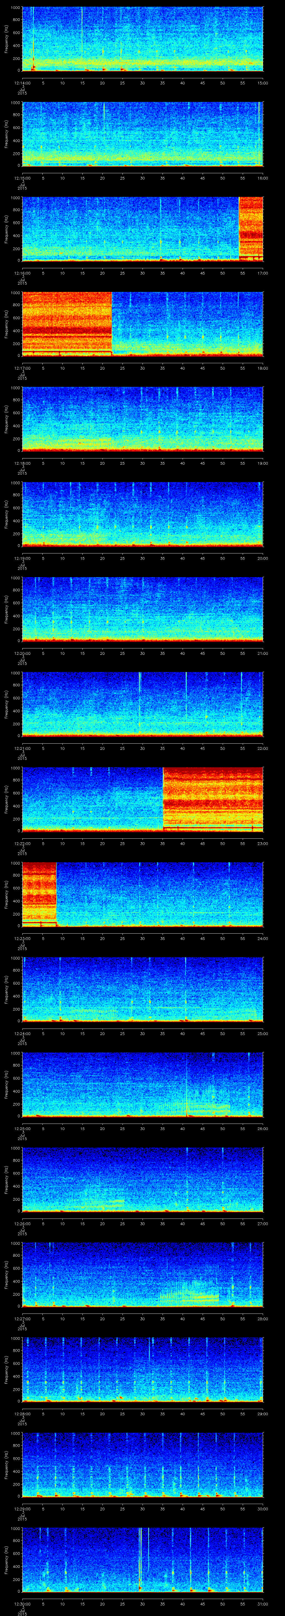Click the '19:00' end-of-axis time label

262,463
